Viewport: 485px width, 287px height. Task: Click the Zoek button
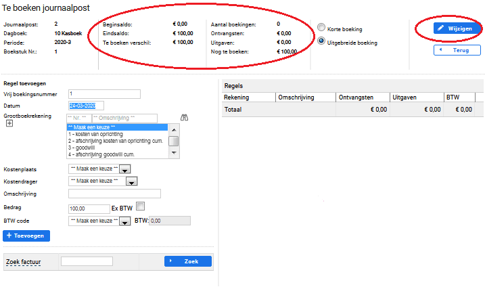(x=188, y=261)
